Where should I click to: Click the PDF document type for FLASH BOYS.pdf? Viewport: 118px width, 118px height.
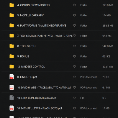pos(88,108)
